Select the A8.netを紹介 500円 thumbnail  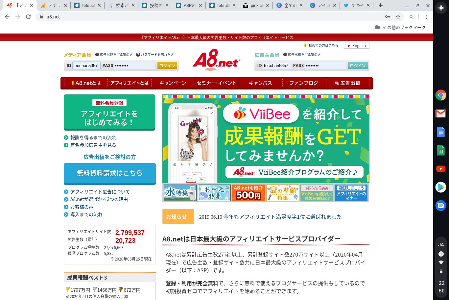coord(248,193)
